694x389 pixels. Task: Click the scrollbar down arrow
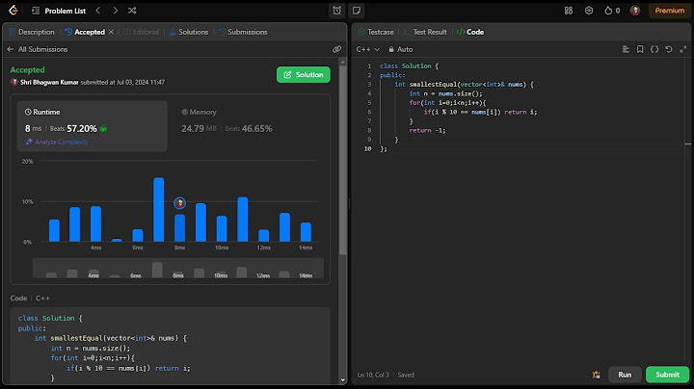click(x=342, y=380)
